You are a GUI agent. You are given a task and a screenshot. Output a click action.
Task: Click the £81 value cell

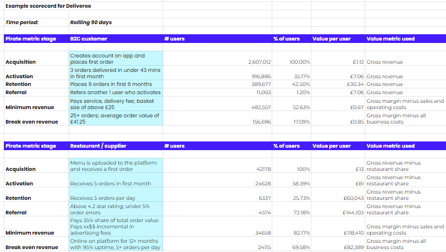point(338,180)
